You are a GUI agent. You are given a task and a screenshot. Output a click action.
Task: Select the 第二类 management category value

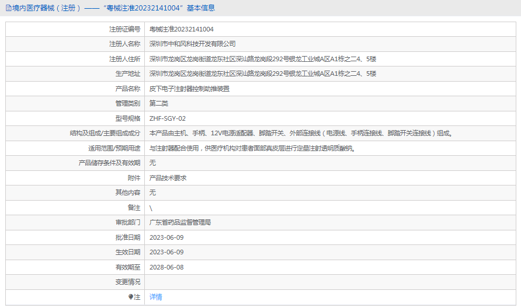tap(158, 103)
